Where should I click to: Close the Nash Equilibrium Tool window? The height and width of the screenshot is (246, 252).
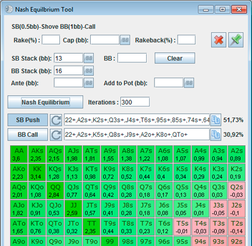[239, 9]
